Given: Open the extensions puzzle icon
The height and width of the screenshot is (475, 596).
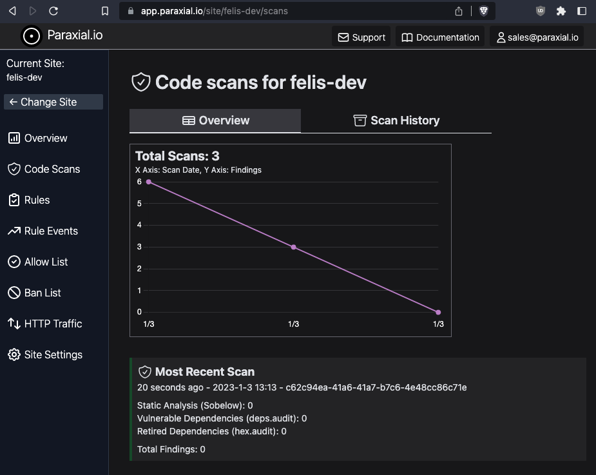Looking at the screenshot, I should pyautogui.click(x=561, y=11).
